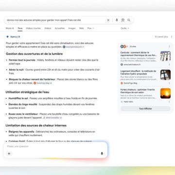Start voice search from the top search bar microphone
The height and width of the screenshot is (175, 175).
tap(117, 20)
